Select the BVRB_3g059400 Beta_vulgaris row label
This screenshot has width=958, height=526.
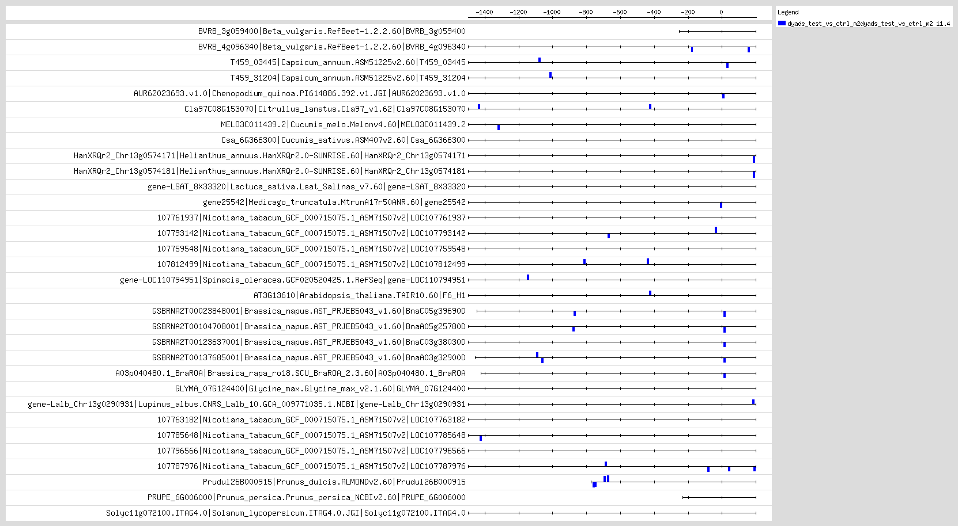pos(332,31)
